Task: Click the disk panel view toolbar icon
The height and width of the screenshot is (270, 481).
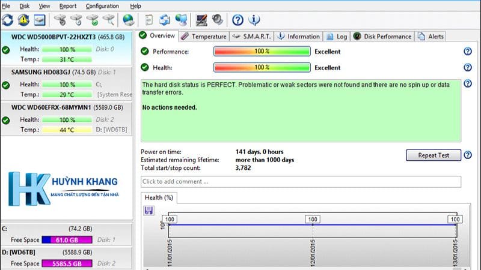Action: click(40, 20)
